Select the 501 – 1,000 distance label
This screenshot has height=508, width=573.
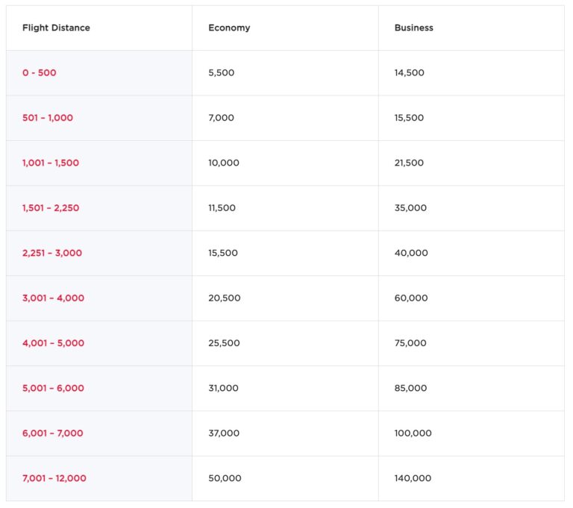pyautogui.click(x=48, y=118)
